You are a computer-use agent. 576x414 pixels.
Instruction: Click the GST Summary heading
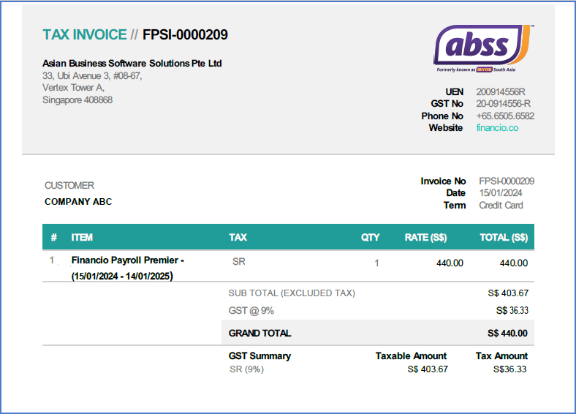259,356
